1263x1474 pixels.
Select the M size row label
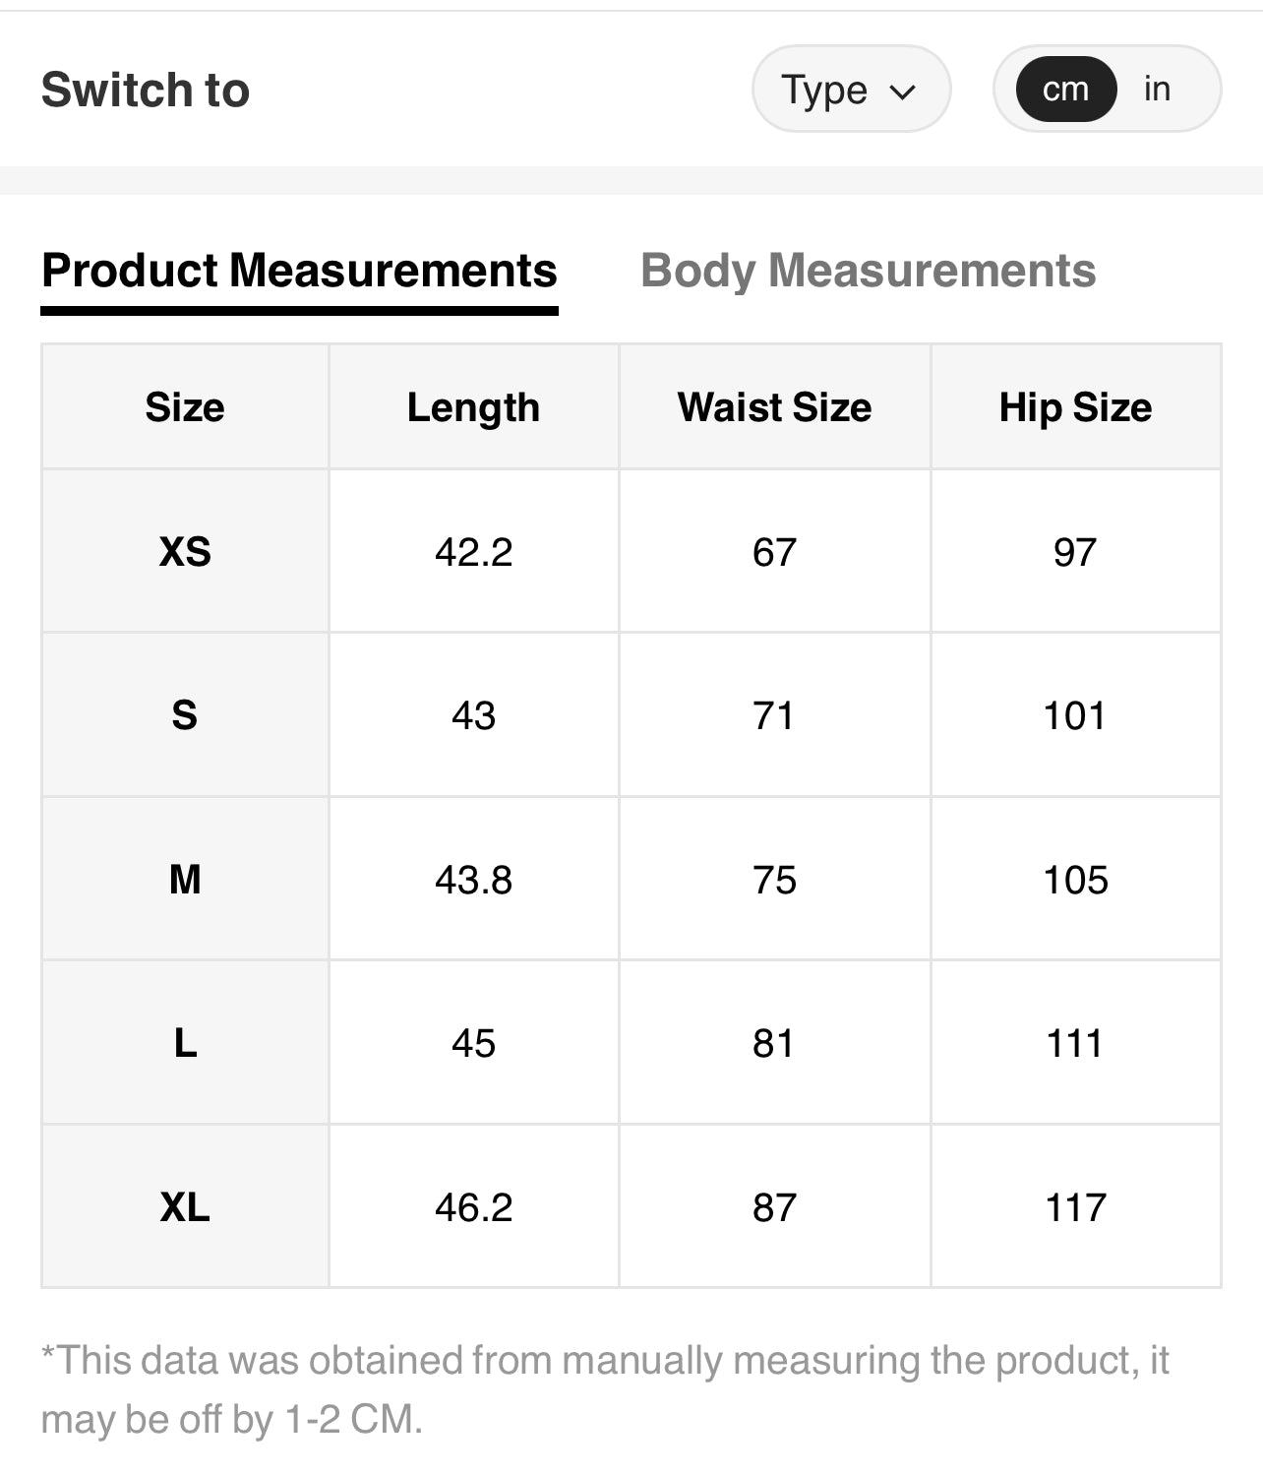(185, 880)
